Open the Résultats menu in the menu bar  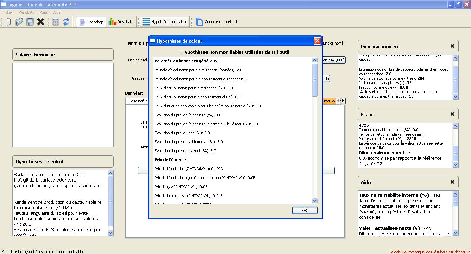(27, 12)
